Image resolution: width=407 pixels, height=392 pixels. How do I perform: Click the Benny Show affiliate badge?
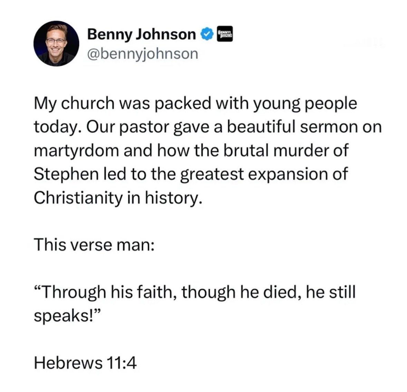point(225,34)
